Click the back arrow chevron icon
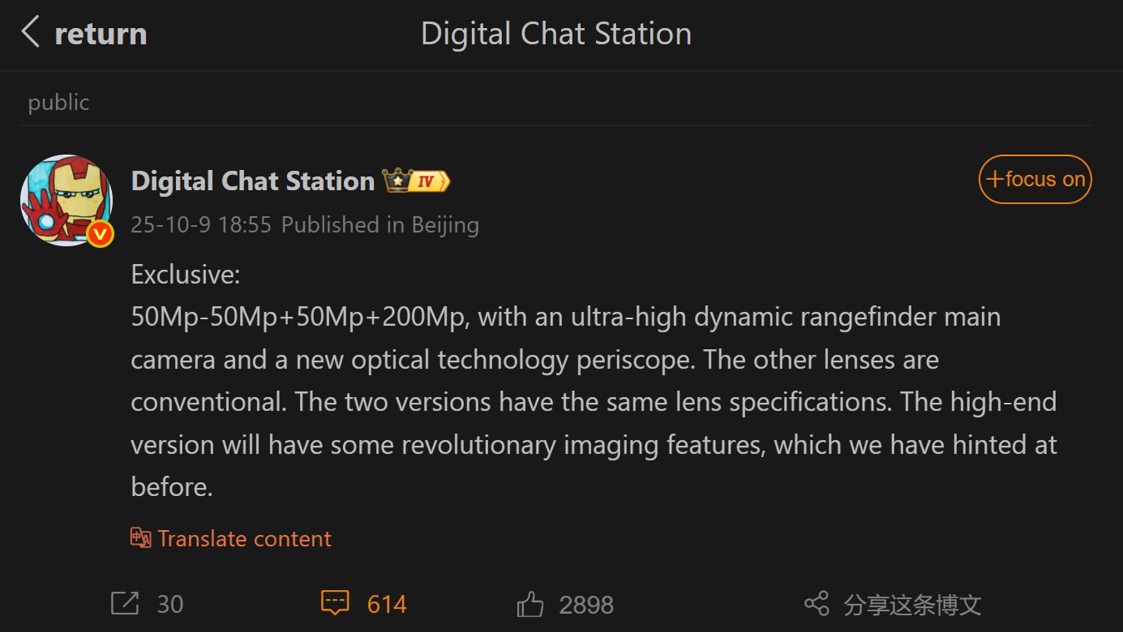Viewport: 1123px width, 632px height. 31,32
